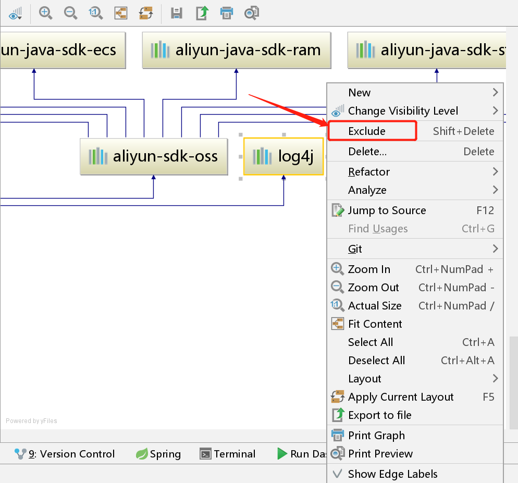
Task: Select the java-sdk-ecs node
Action: [63, 50]
